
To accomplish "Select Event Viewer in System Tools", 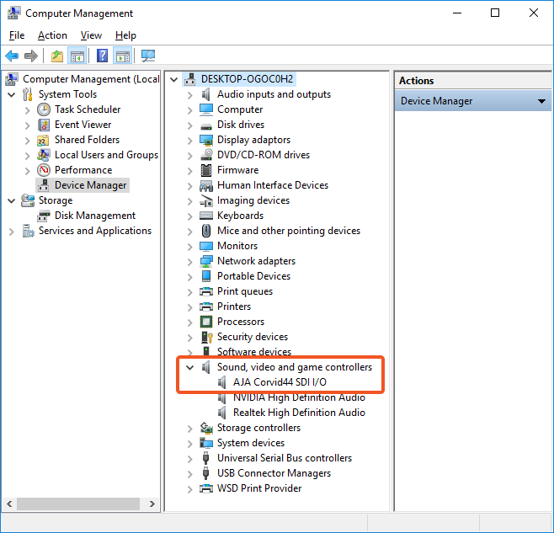I will pyautogui.click(x=83, y=125).
